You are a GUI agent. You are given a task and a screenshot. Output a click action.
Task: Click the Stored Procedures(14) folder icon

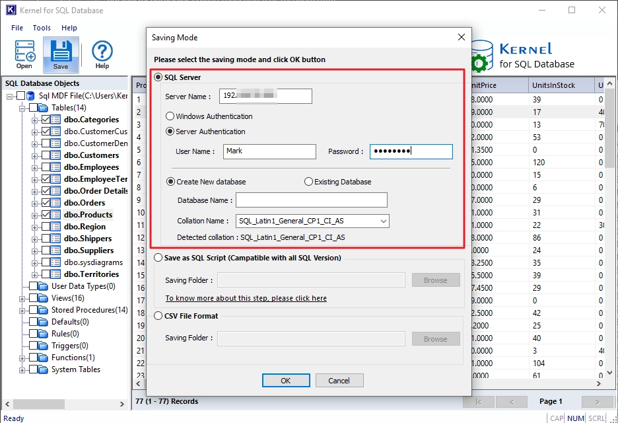coord(43,310)
